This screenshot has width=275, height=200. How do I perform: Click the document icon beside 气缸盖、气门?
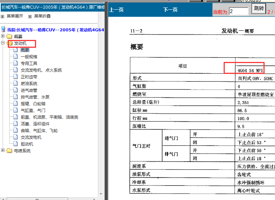click(16, 110)
